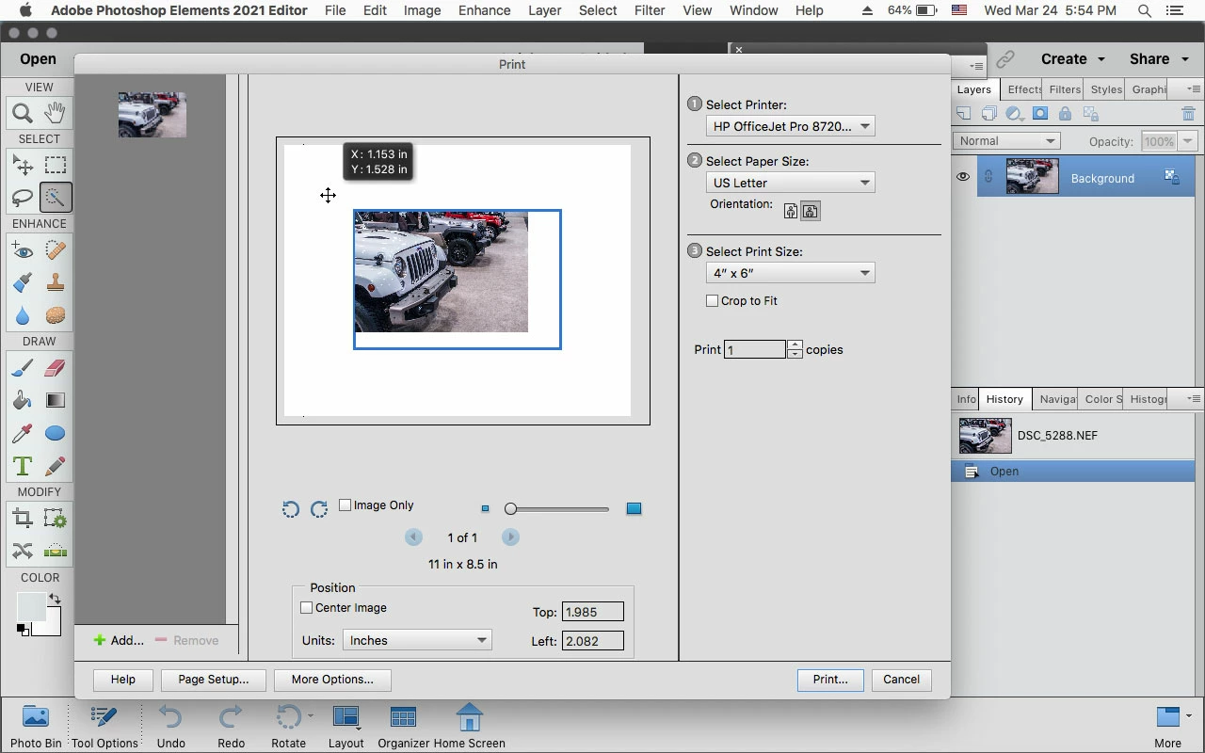Select the Hand tool
1205x753 pixels.
click(x=56, y=113)
